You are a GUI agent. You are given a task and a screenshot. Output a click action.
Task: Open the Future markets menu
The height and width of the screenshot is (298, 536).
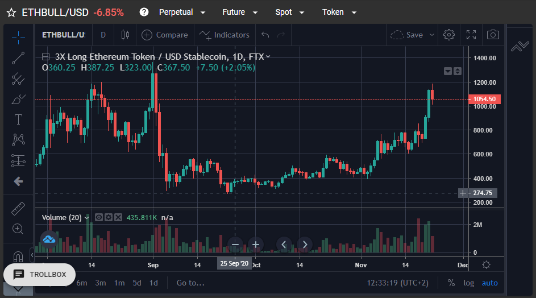coord(240,13)
